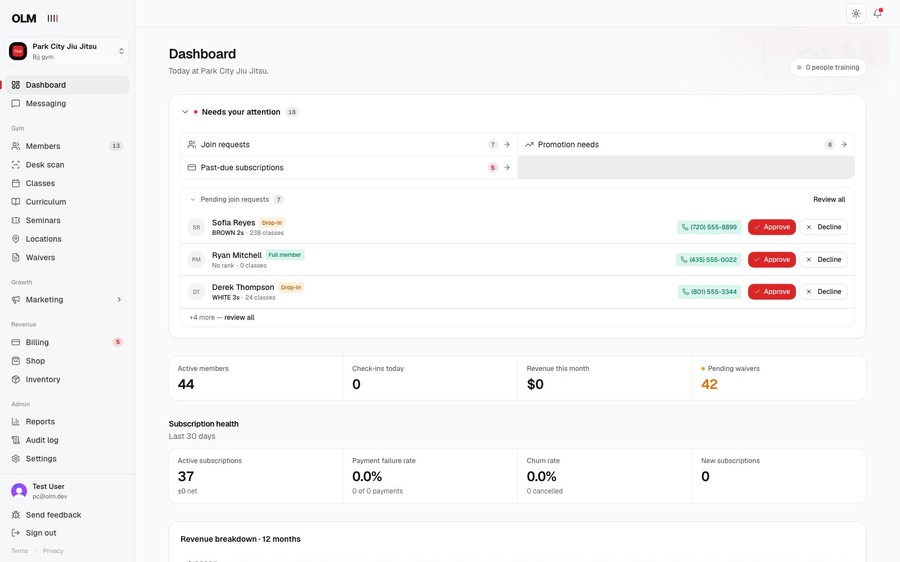Screen dimensions: 900x562
Task: Toggle the light/dark theme sun icon
Action: click(856, 13)
